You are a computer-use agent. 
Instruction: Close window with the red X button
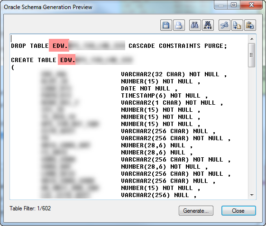[x=251, y=5]
